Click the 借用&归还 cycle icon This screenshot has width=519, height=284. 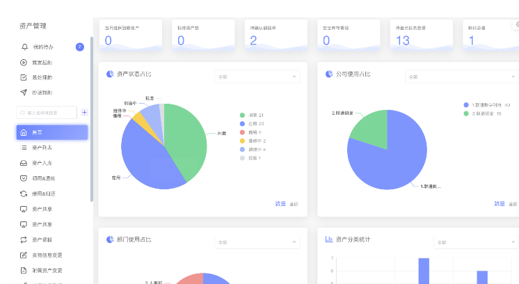[24, 194]
